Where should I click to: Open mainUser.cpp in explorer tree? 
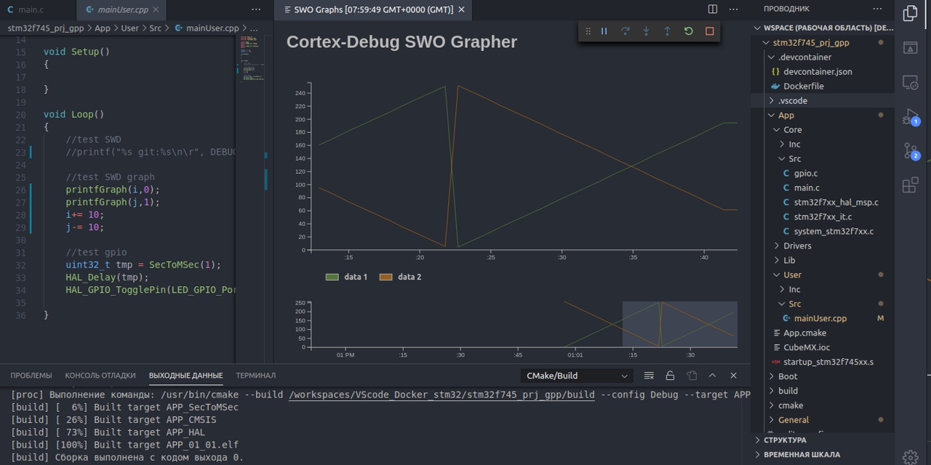(823, 318)
